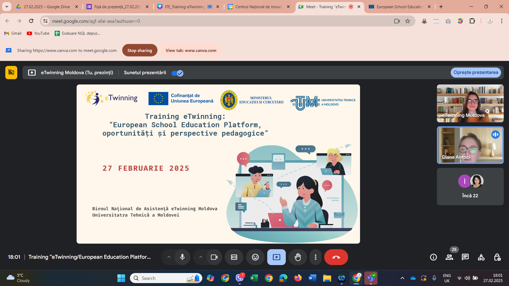Click the Oprește prezentarea button
This screenshot has width=509, height=286.
[x=476, y=72]
